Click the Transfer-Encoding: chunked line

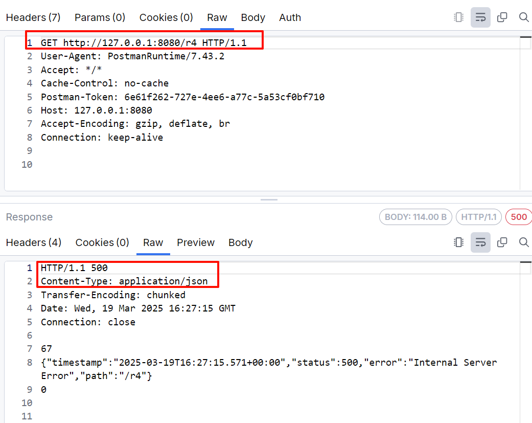tap(113, 295)
